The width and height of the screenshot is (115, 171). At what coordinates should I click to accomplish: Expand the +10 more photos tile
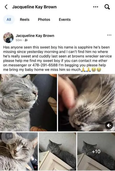pos(96,152)
